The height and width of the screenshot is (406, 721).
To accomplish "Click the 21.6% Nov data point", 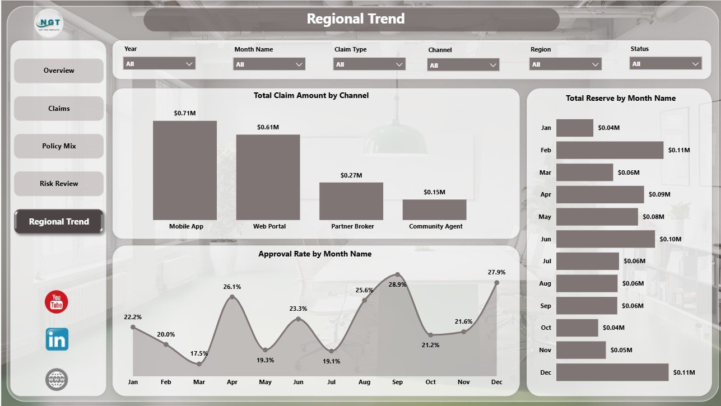I will pos(464,332).
